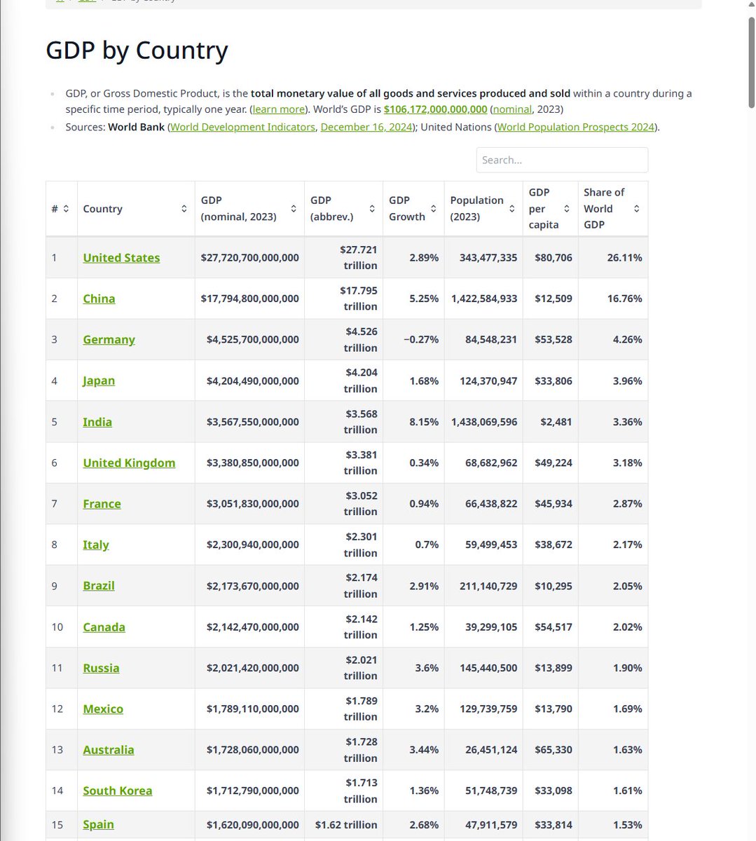Click Germany growth value −0.27%
Image resolution: width=756 pixels, height=841 pixels.
pos(421,339)
